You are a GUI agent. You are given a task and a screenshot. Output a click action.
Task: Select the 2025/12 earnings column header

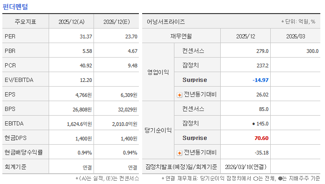(x=246, y=37)
